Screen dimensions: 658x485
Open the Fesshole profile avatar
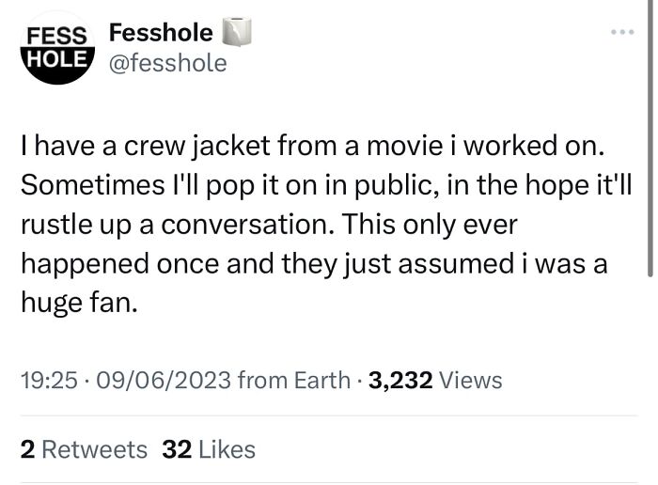coord(57,47)
